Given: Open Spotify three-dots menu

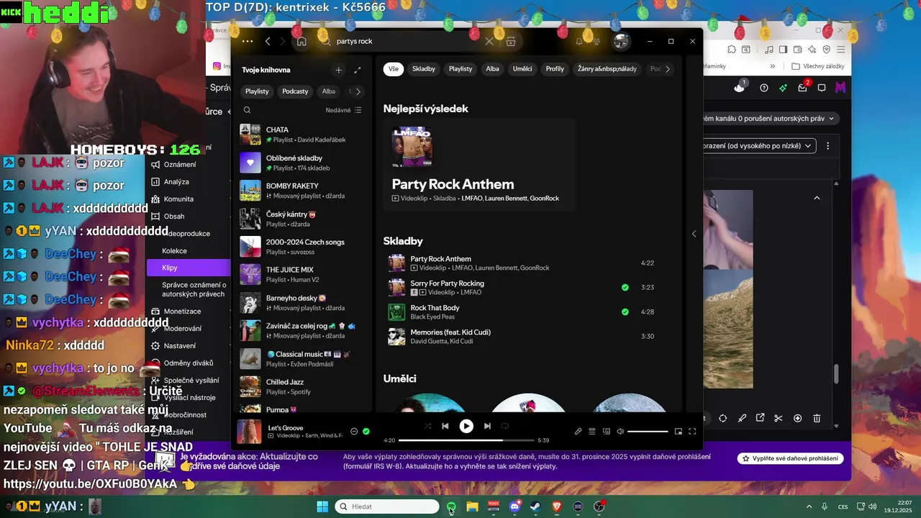Looking at the screenshot, I should point(248,41).
